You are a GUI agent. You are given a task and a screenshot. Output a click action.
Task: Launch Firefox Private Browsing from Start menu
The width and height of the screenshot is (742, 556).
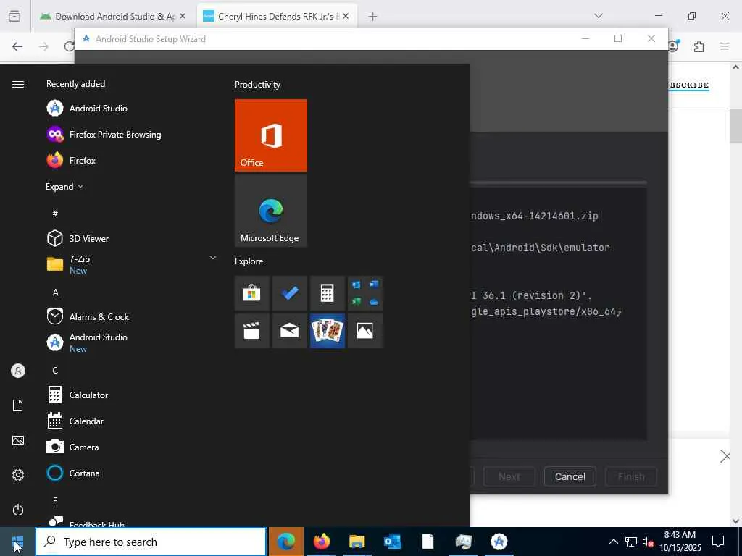point(130,134)
